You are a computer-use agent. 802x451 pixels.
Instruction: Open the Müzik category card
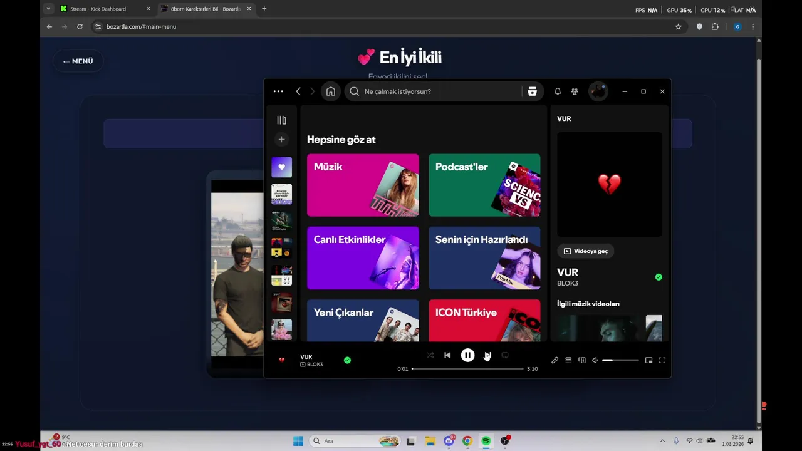point(363,185)
